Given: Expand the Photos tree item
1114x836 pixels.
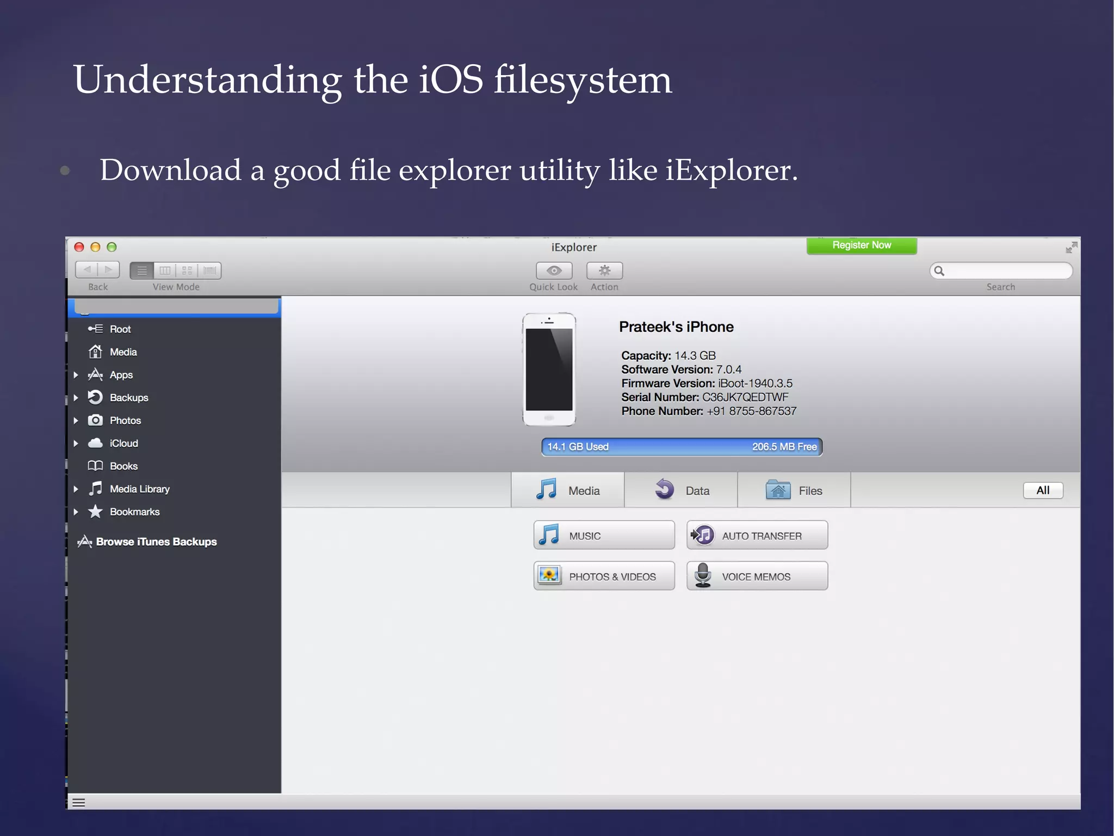Looking at the screenshot, I should [76, 421].
